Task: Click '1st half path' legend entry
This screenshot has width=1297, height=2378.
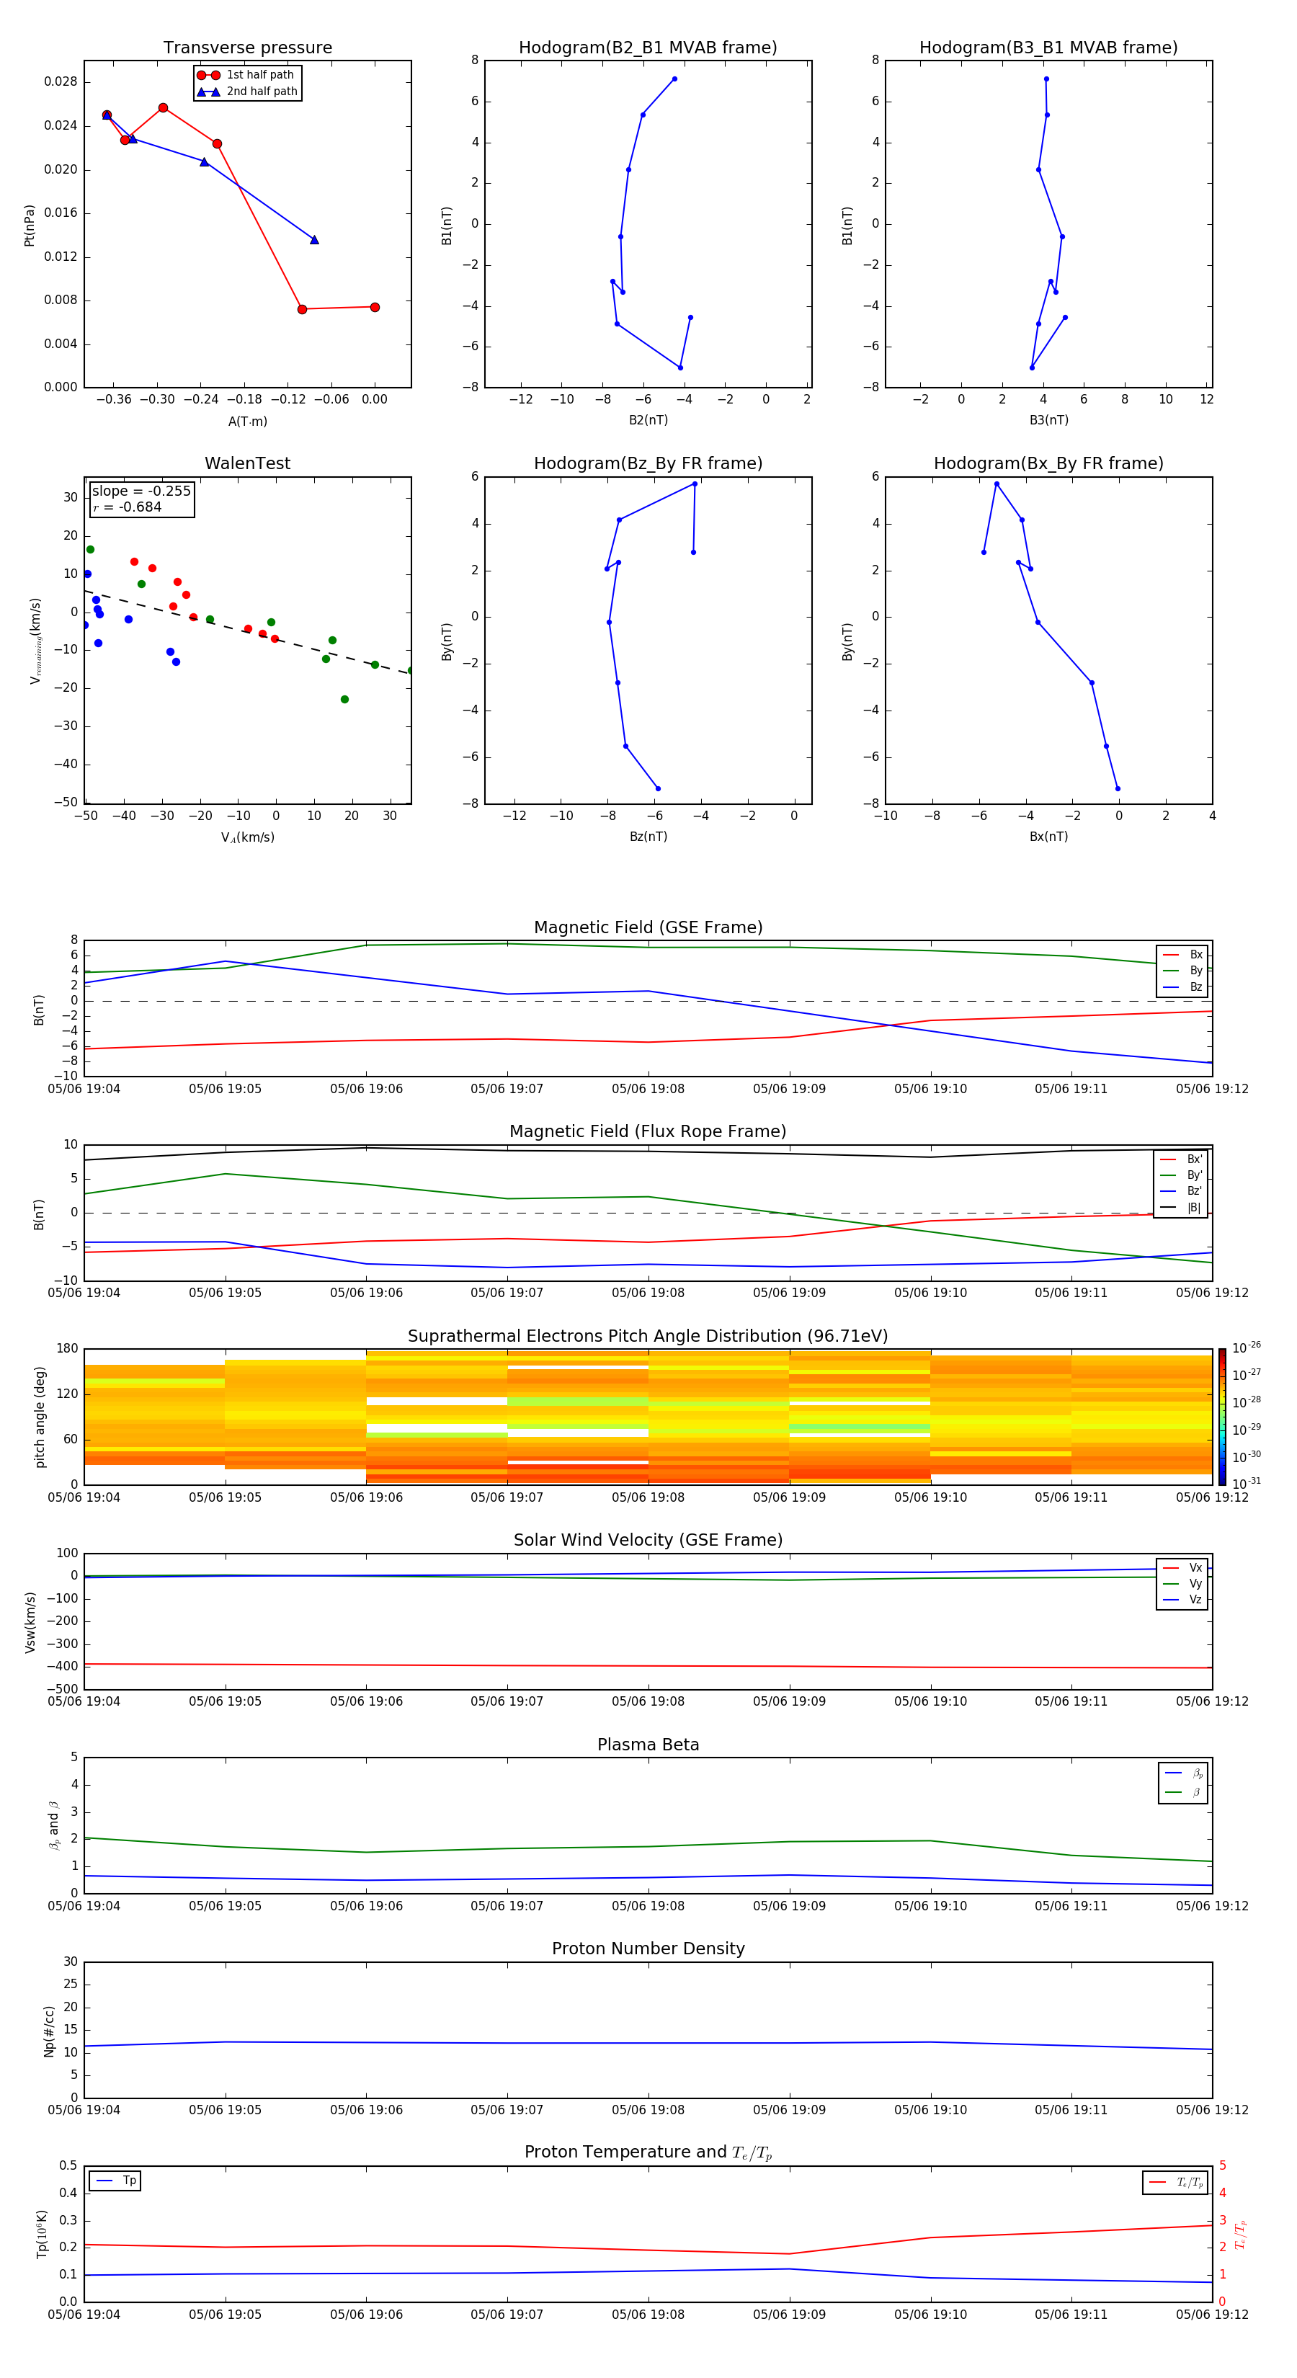Action: (246, 75)
